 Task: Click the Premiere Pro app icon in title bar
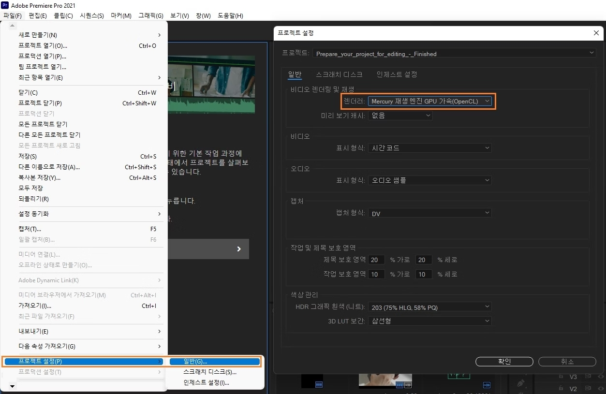pos(5,5)
